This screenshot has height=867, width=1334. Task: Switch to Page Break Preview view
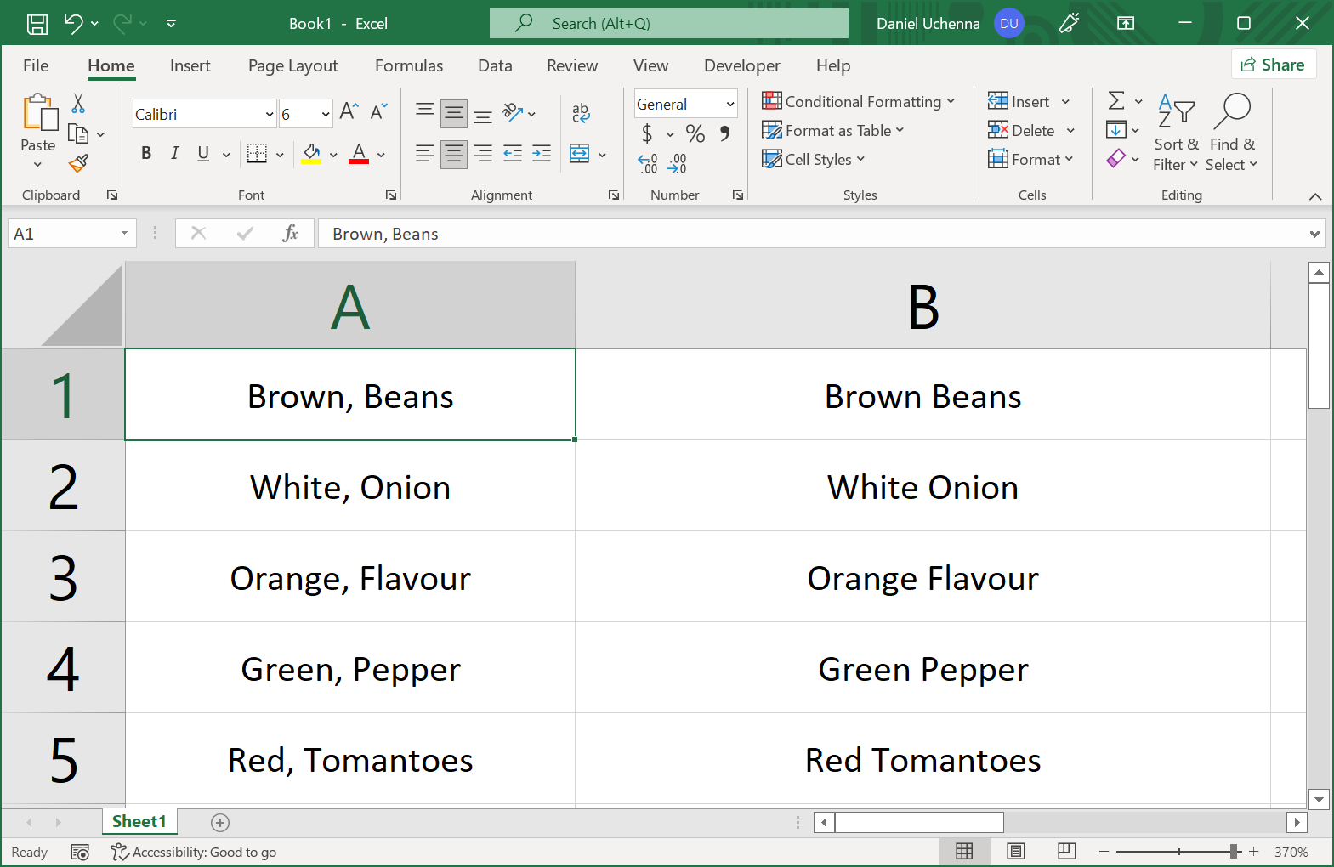[x=1066, y=851]
